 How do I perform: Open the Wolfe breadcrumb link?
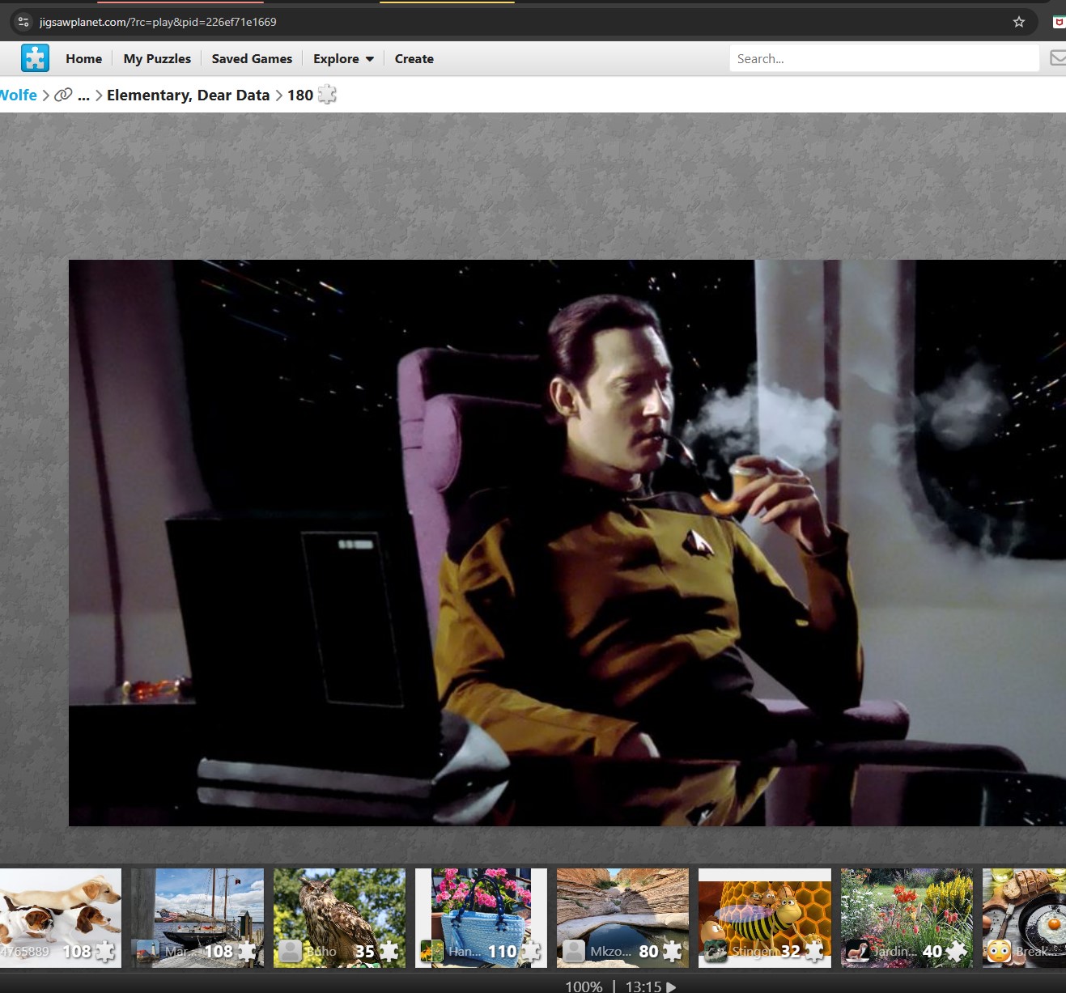18,95
